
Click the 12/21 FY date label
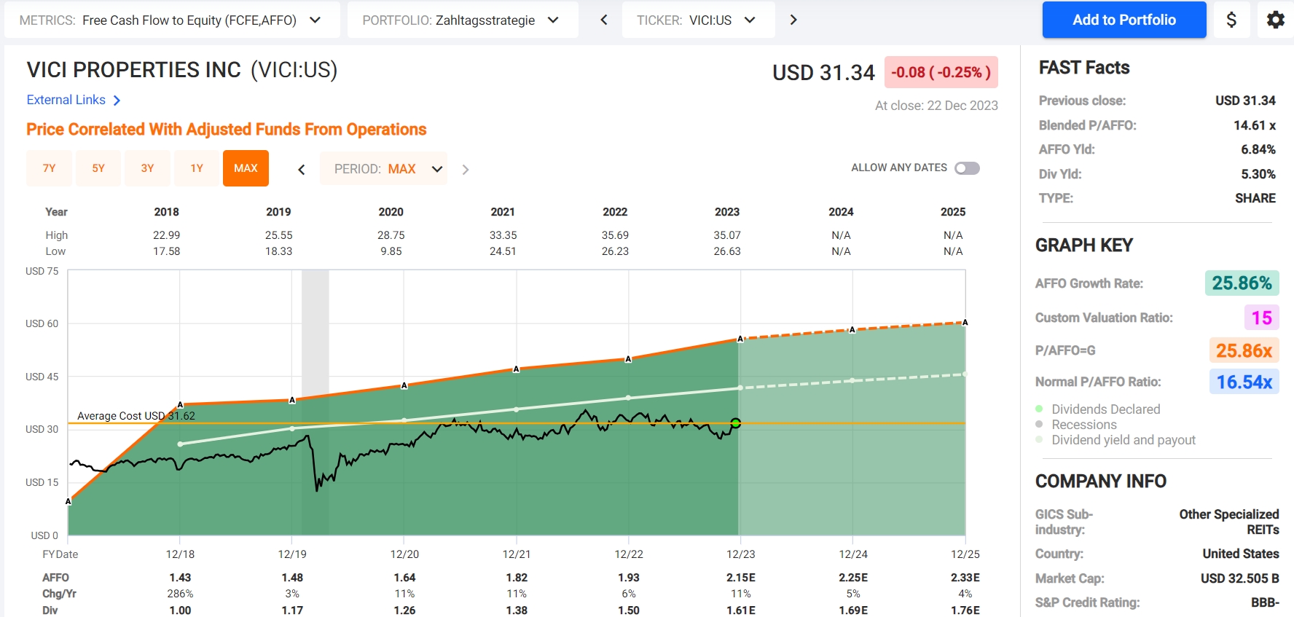517,554
